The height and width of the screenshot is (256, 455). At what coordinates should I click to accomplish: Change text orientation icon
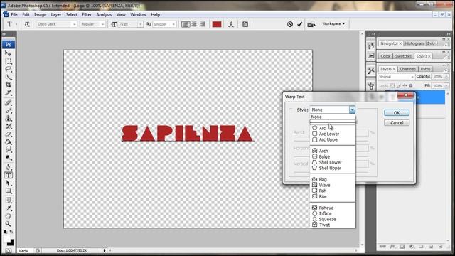click(27, 24)
